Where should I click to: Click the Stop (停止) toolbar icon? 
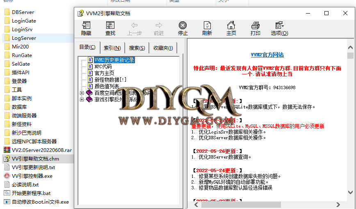183,25
